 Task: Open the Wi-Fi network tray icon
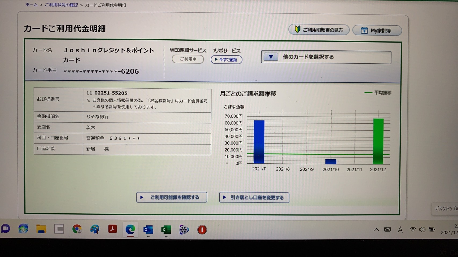coord(413,229)
